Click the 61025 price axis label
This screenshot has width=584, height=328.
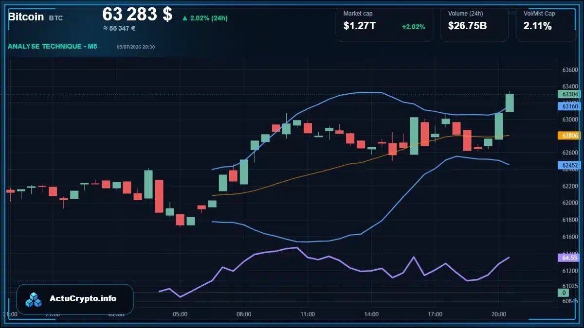coord(570,286)
